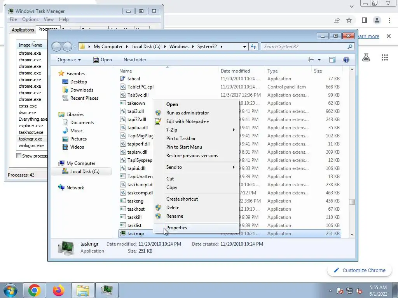Click the refresh icon beside address bar

pos(253,47)
